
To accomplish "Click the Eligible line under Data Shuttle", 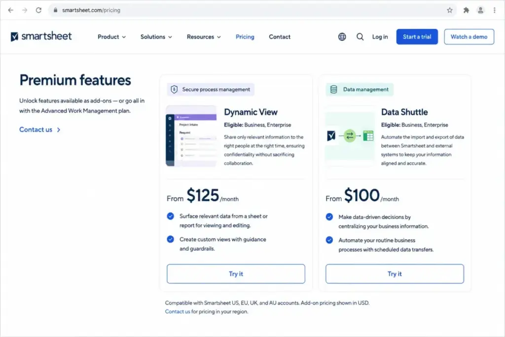I will 414,125.
